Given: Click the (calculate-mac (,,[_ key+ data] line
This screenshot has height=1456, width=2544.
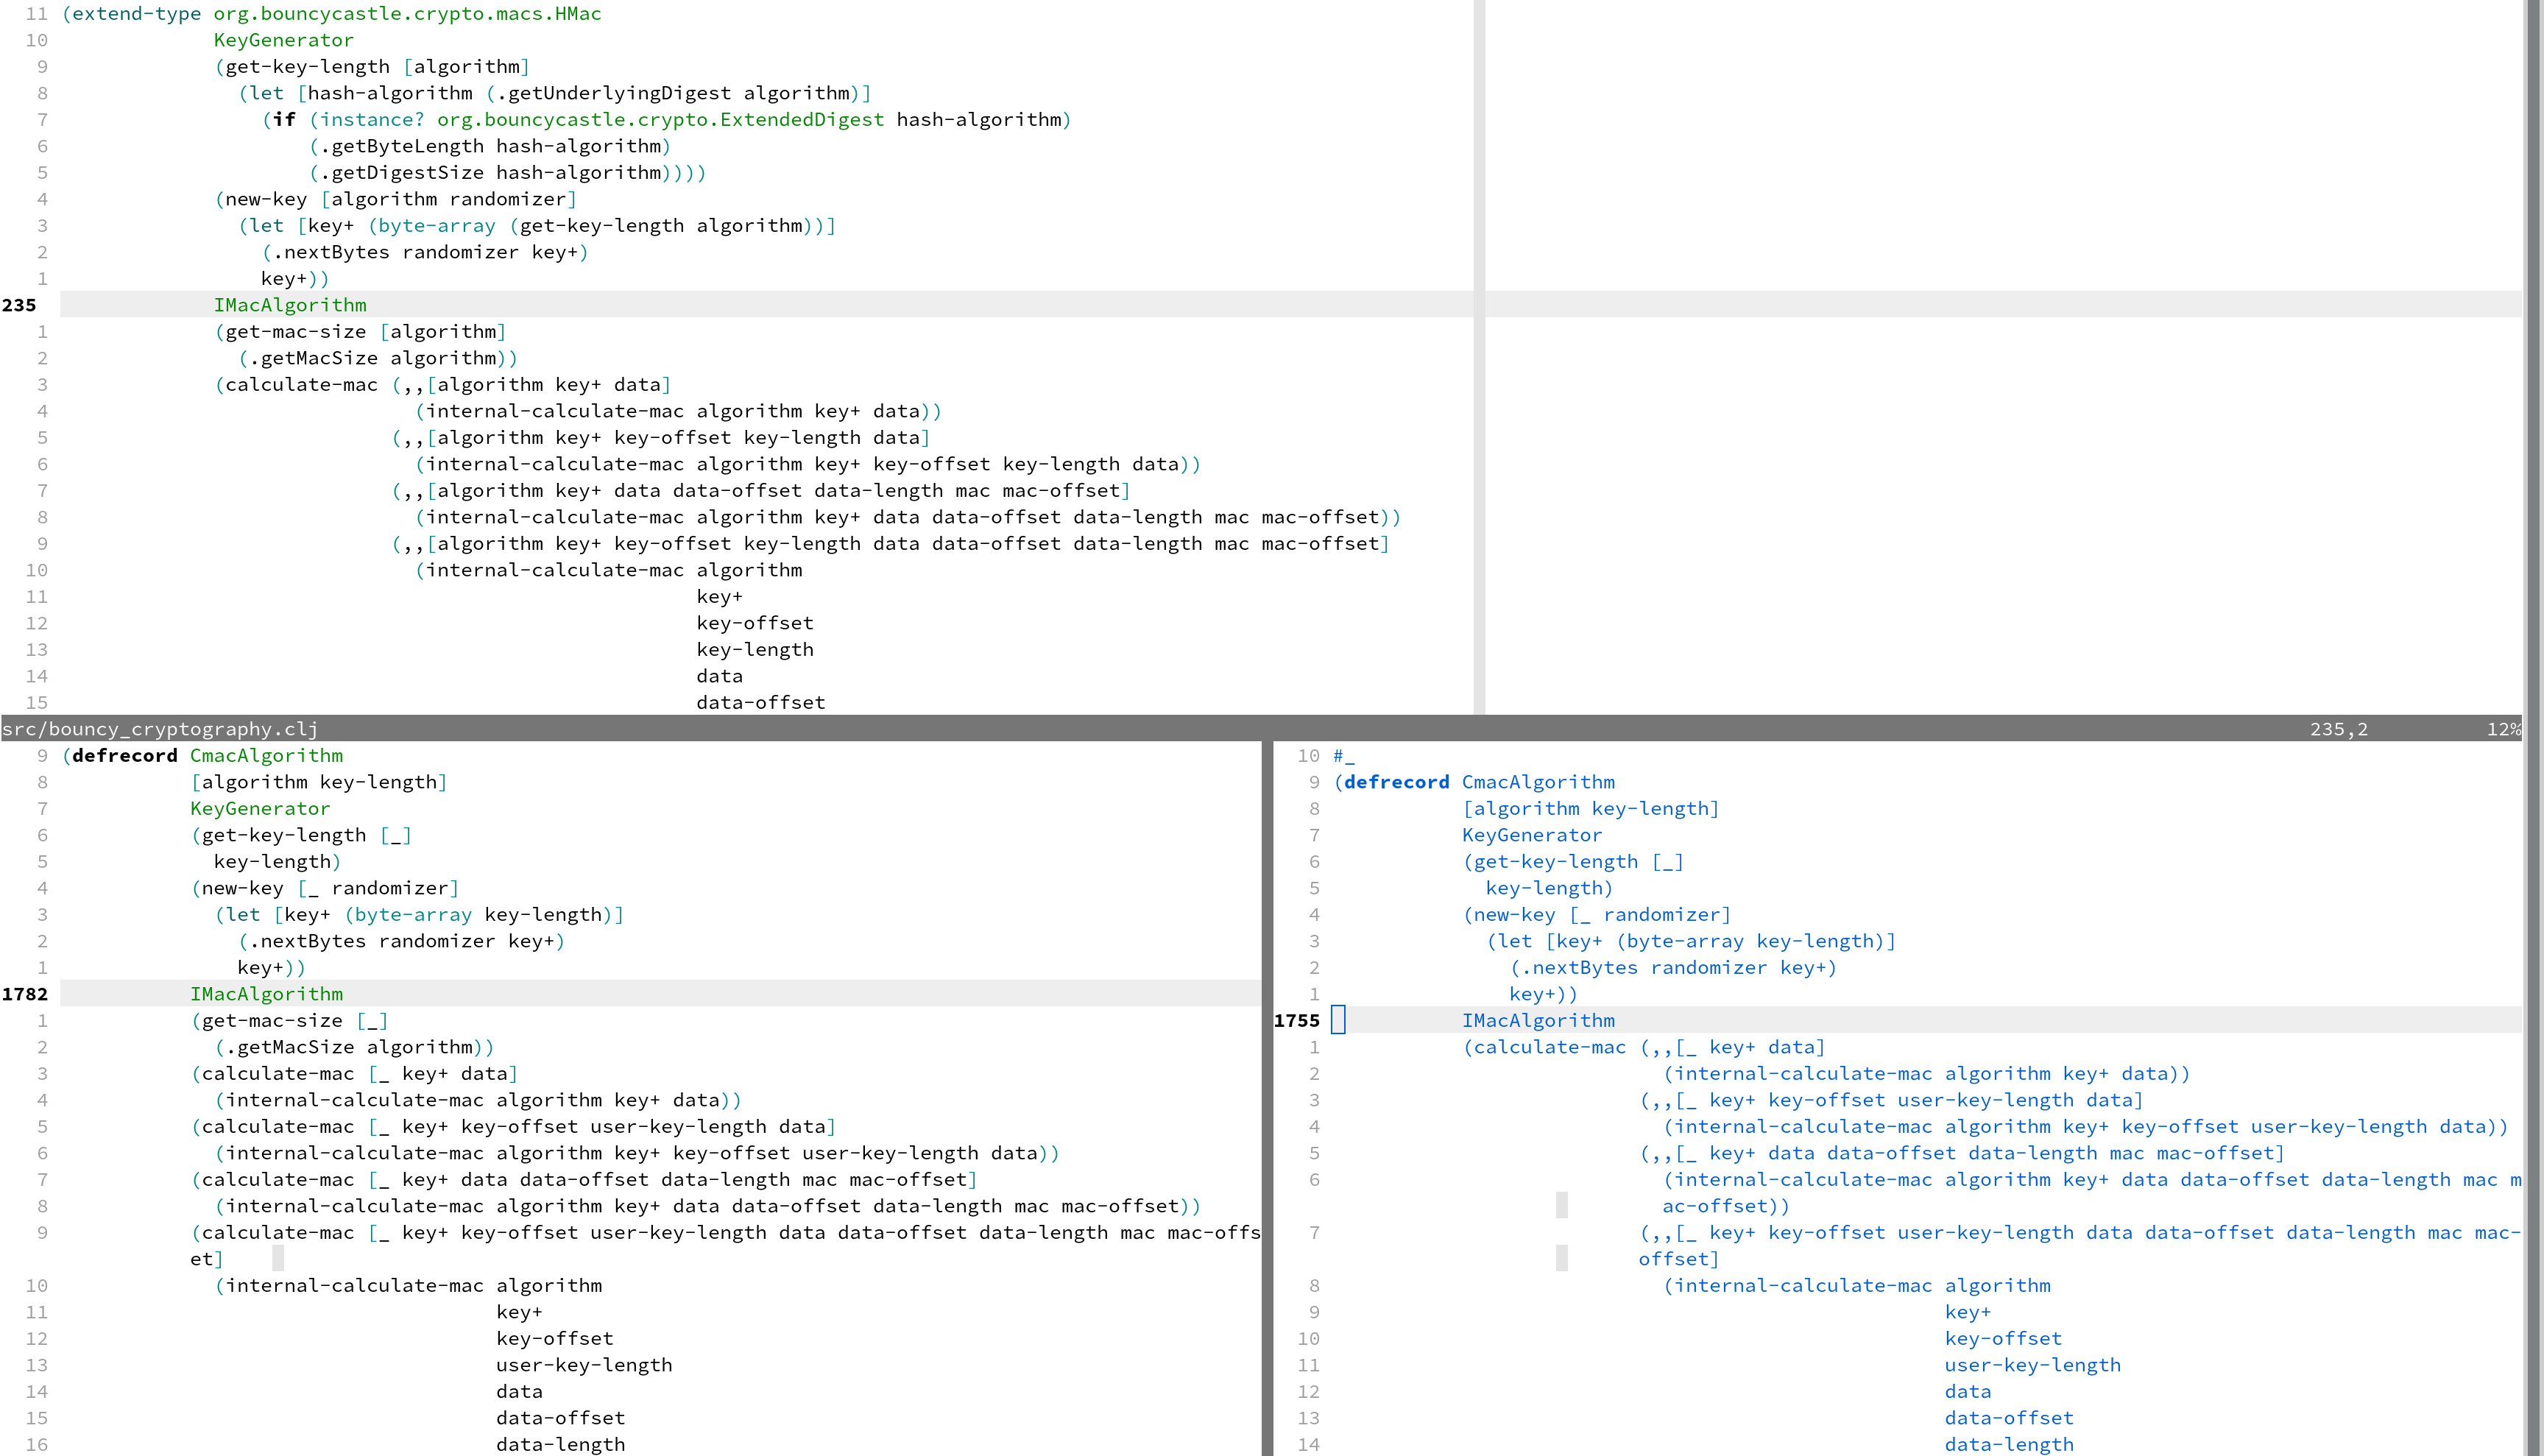Looking at the screenshot, I should (x=1644, y=1047).
